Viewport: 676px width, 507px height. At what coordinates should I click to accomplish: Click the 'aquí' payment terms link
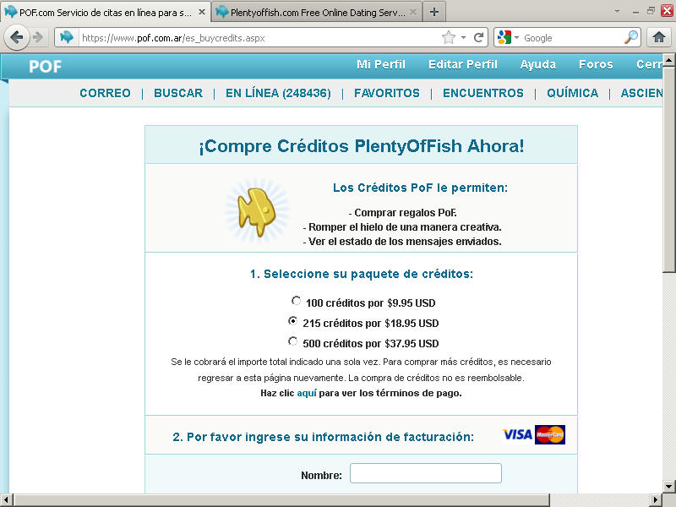pyautogui.click(x=307, y=393)
